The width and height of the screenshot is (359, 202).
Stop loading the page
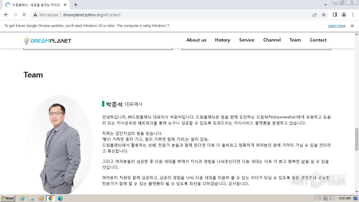(x=24, y=15)
